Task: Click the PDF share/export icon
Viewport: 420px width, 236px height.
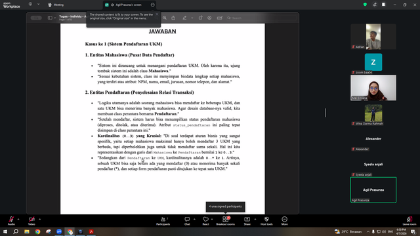Action: [x=173, y=18]
